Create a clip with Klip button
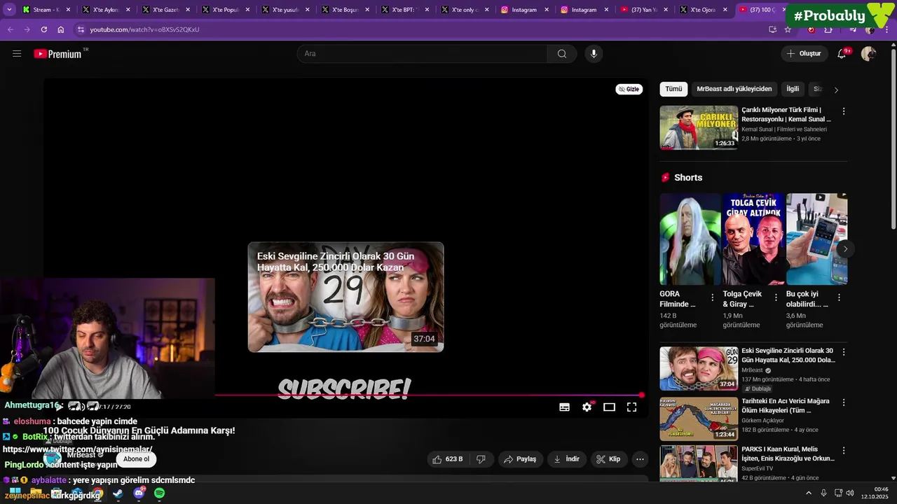This screenshot has height=504, width=897. click(x=608, y=459)
